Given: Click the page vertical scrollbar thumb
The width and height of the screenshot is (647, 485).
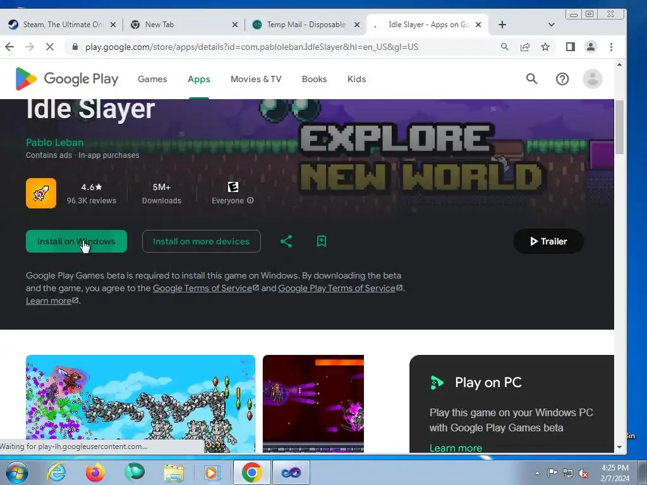Looking at the screenshot, I should 619,126.
